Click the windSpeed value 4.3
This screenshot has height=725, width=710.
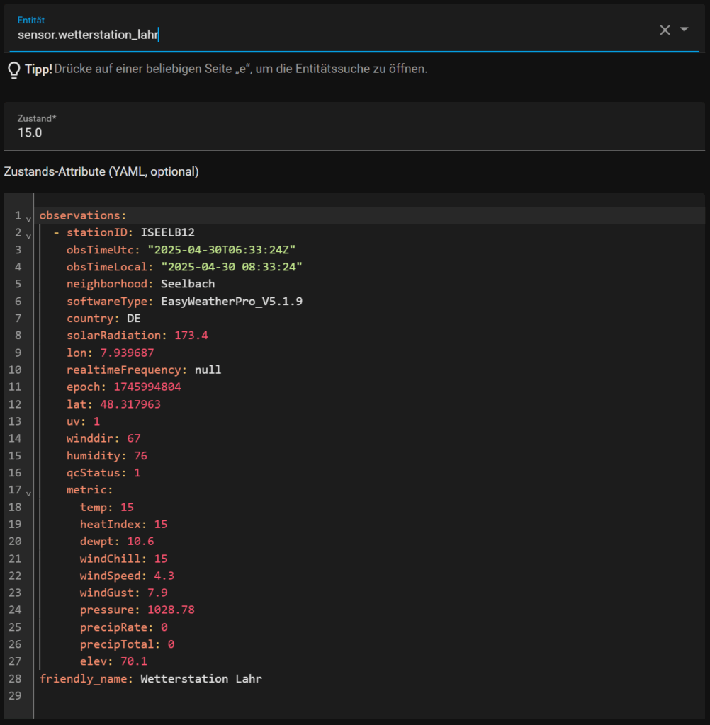[x=164, y=576]
